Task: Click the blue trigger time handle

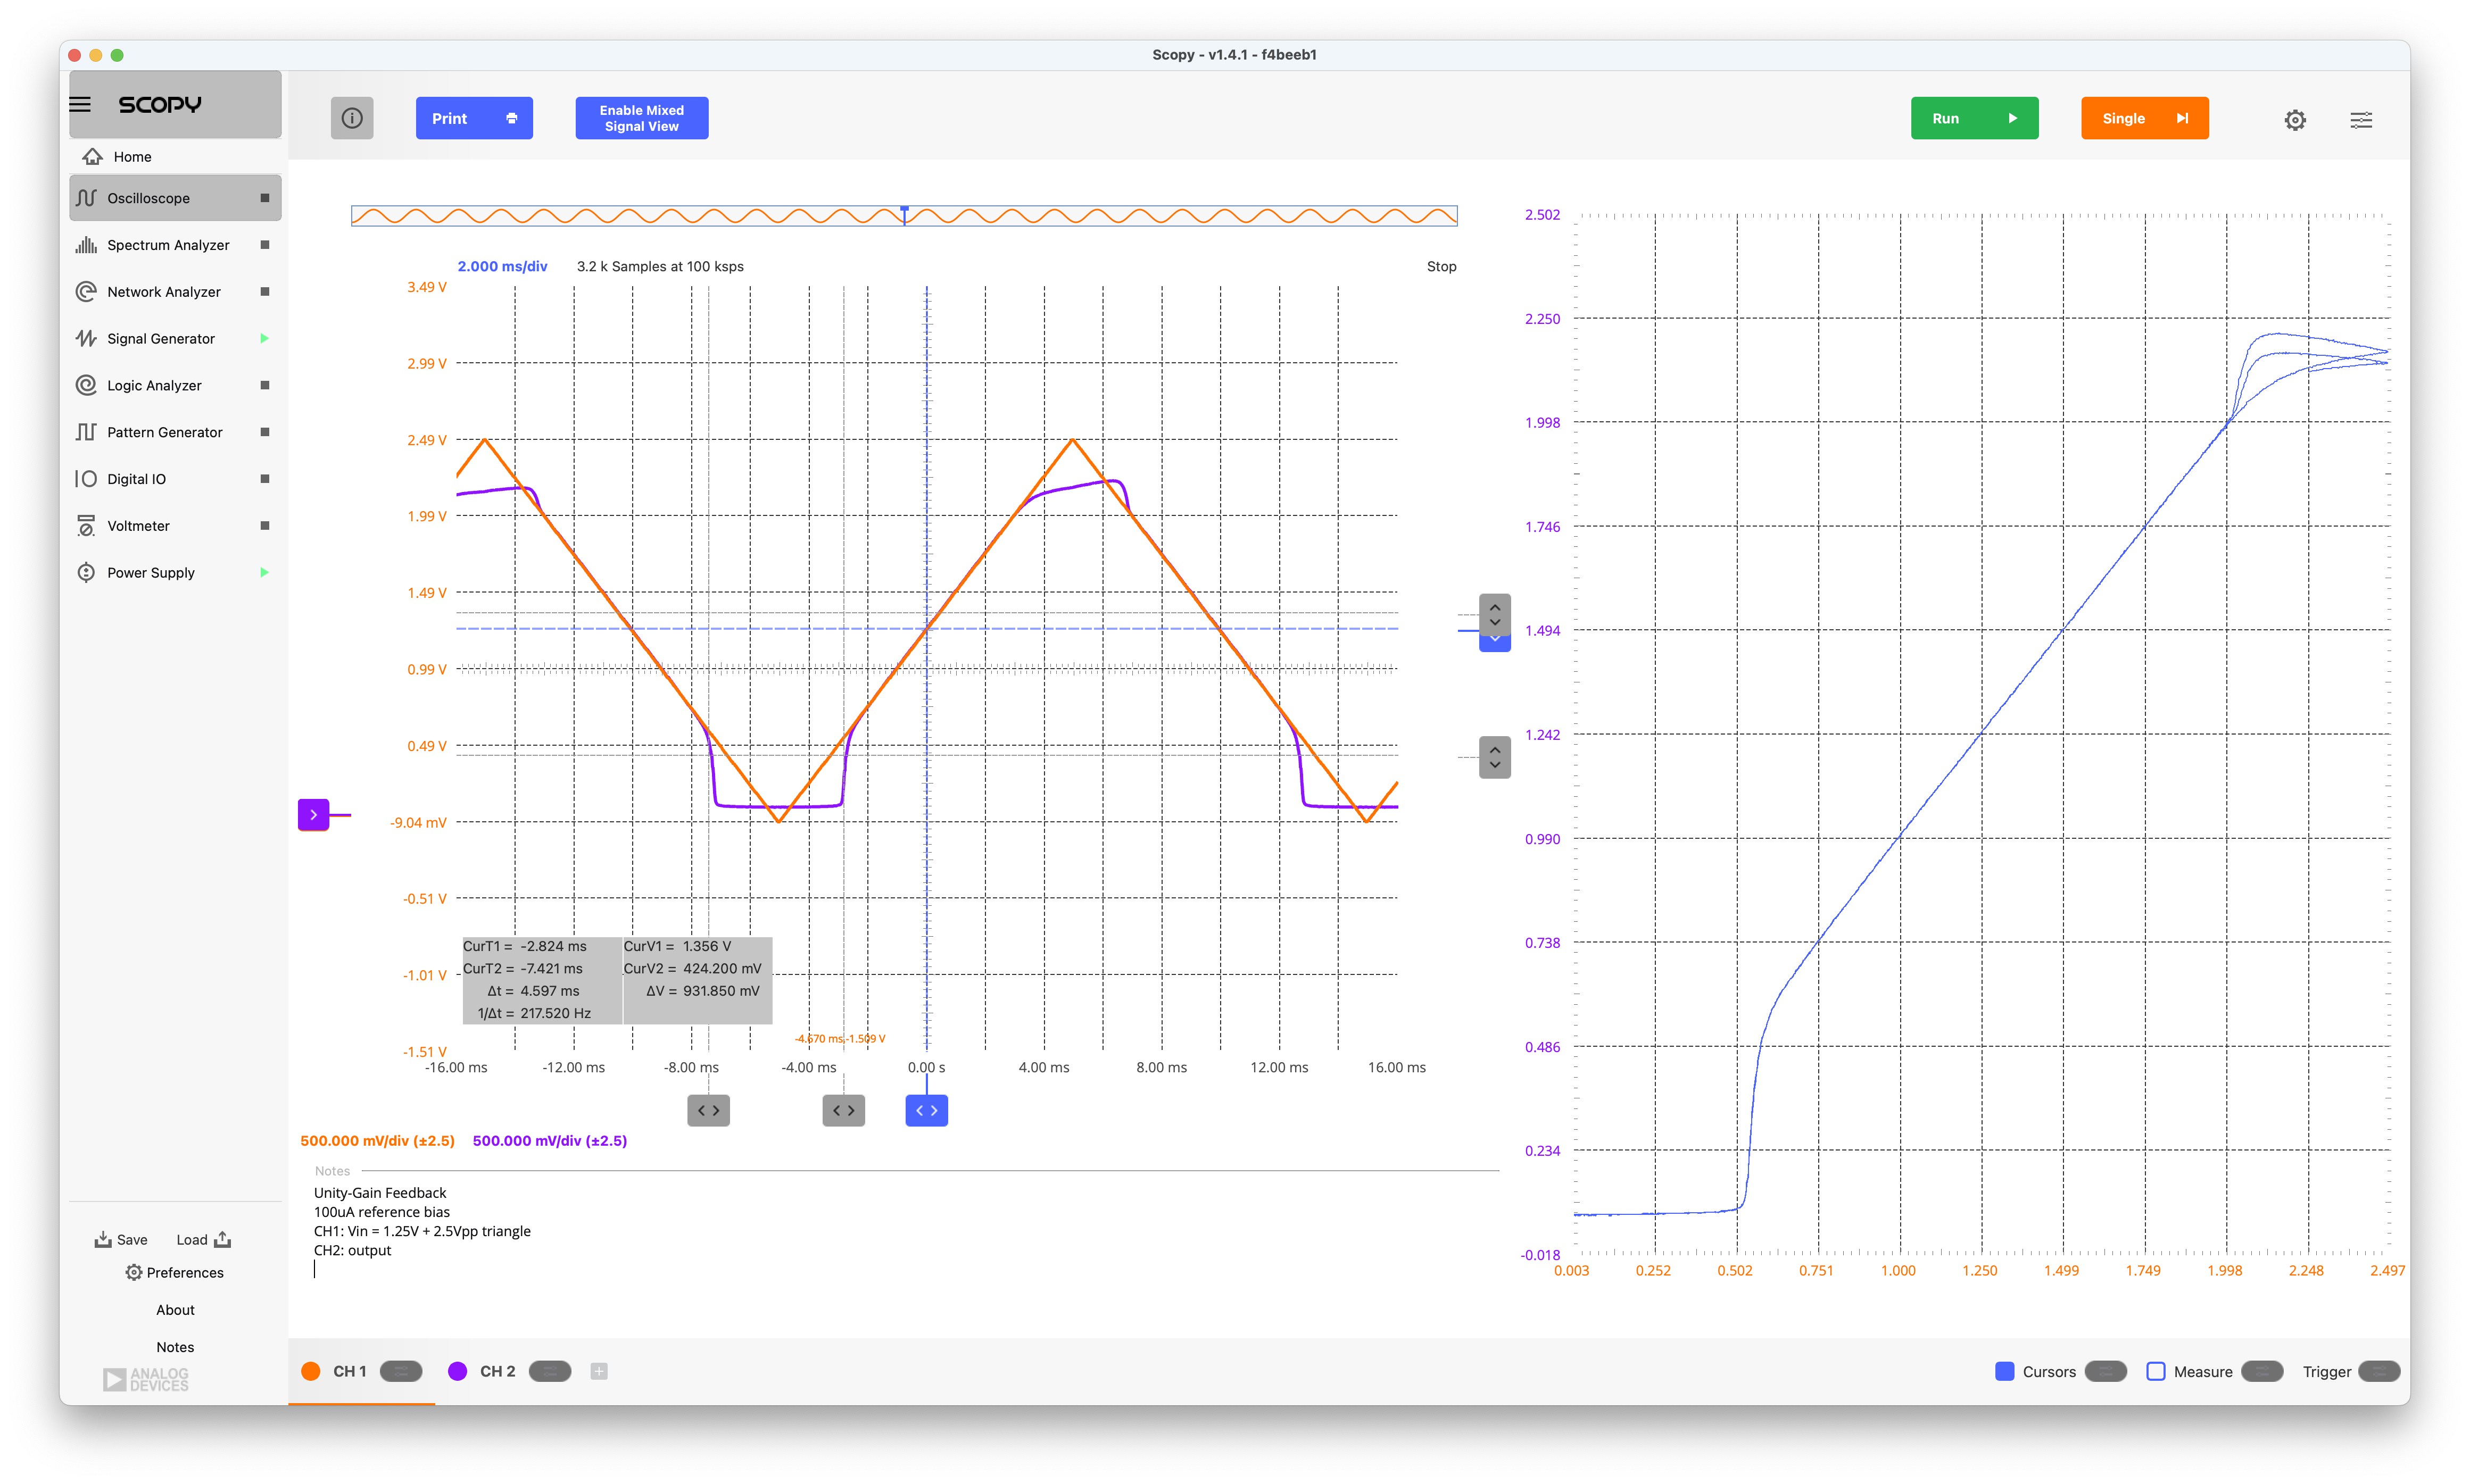Action: [927, 1111]
